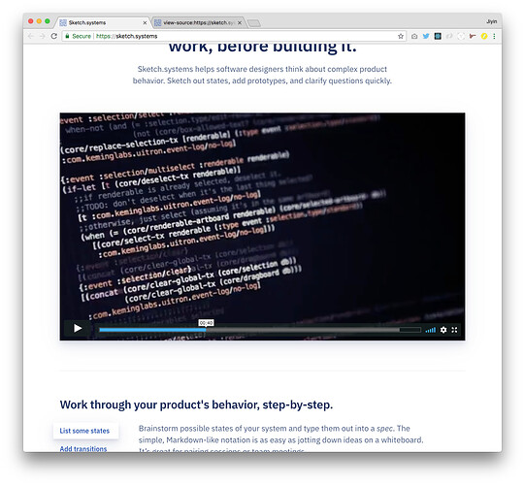Viewport: 524px width, 485px height.
Task: Play the code video
Action: pyautogui.click(x=78, y=328)
